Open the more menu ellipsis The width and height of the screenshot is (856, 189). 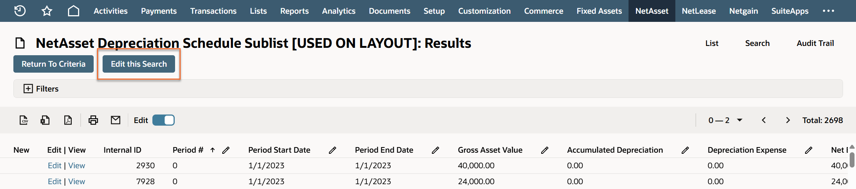click(x=828, y=11)
